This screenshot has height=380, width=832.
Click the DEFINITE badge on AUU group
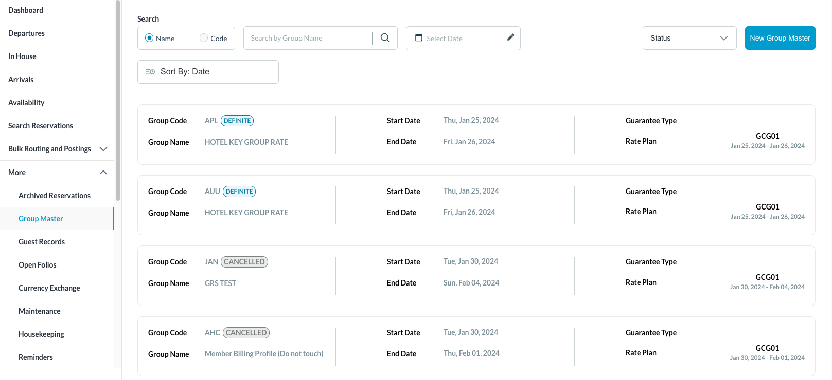coord(239,192)
